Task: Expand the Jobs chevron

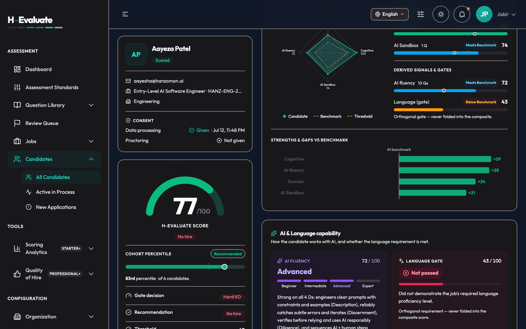Action: 91,141
